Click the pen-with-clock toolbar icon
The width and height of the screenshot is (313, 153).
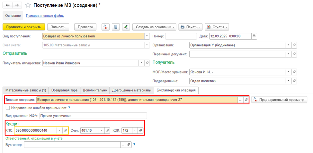126,27
